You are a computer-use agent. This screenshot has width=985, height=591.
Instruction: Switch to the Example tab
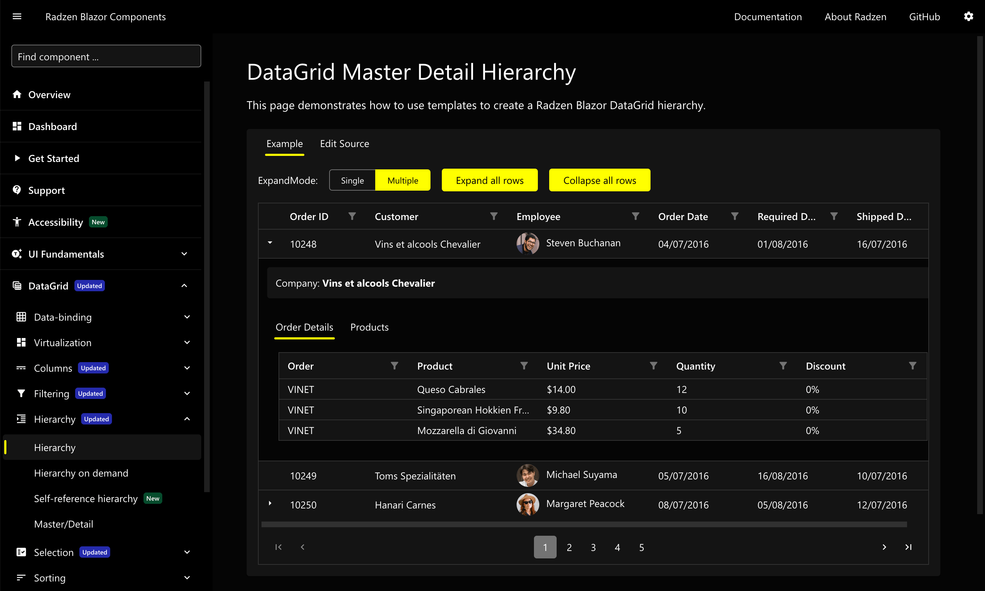click(x=285, y=144)
